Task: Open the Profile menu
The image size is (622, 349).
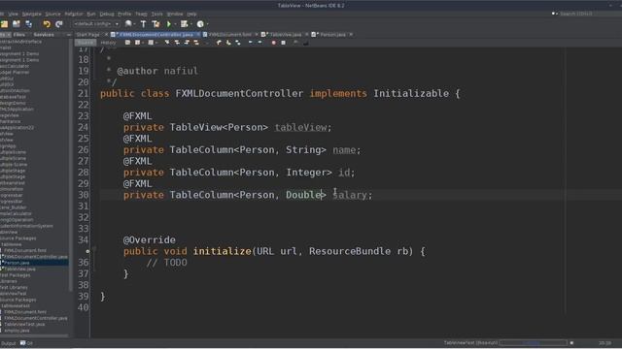Action: [x=124, y=14]
